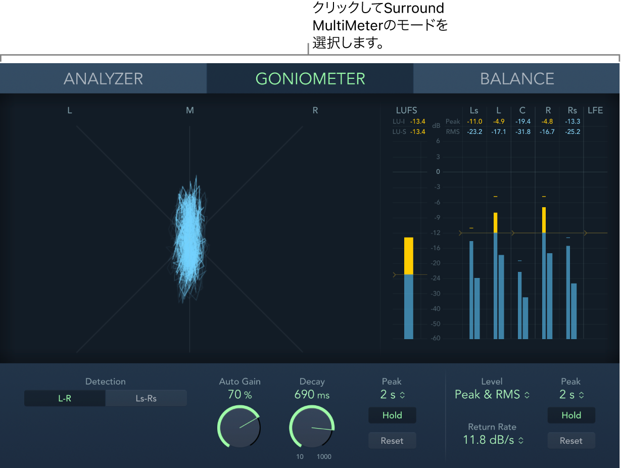Open the BALANCE mode tab
Viewport: 621px width, 468px height.
517,78
